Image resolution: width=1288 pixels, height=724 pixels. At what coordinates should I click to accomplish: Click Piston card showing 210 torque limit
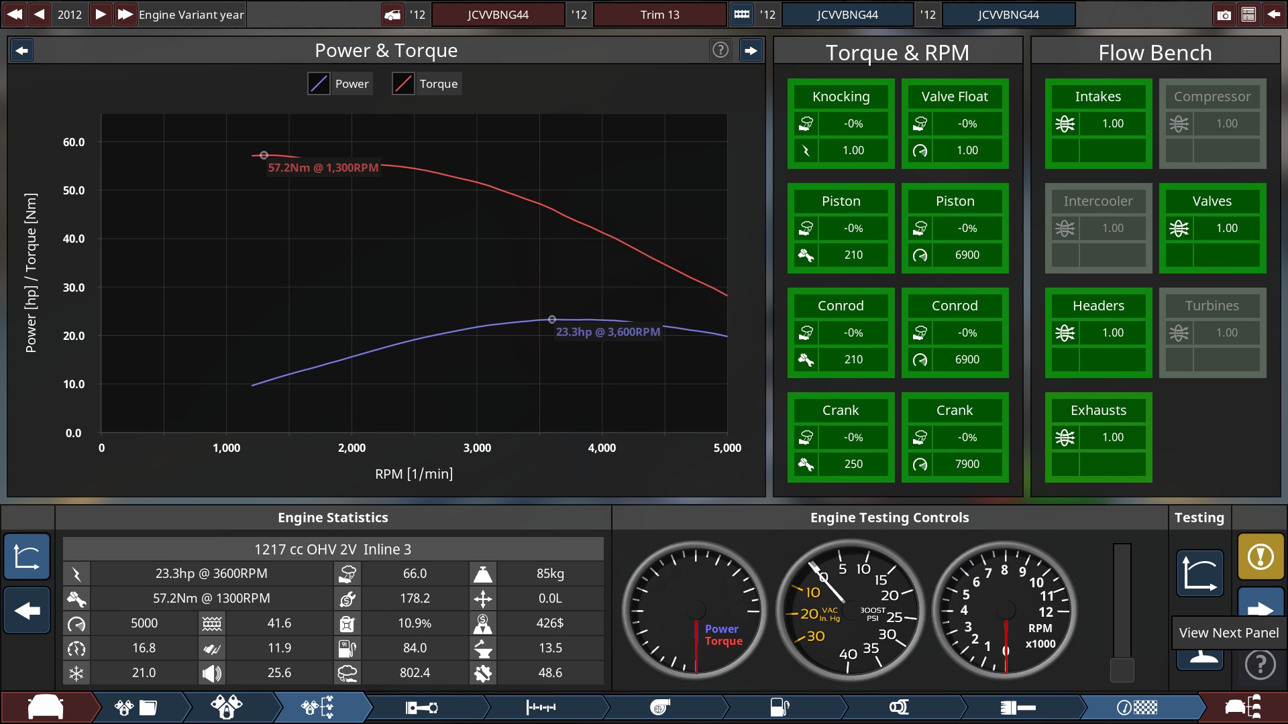point(841,228)
